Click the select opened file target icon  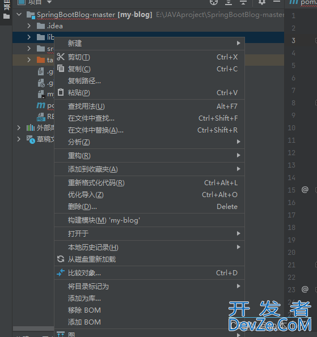point(214,2)
